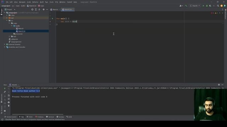Viewport: 227px width, 127px height.
Task: Collapse the kotlin folder
Action: tap(12, 26)
